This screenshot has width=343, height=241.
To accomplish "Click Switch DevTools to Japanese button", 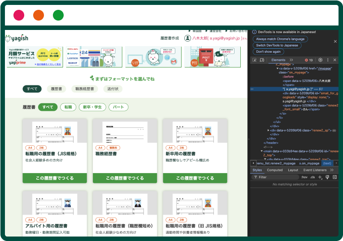I will coord(277,45).
